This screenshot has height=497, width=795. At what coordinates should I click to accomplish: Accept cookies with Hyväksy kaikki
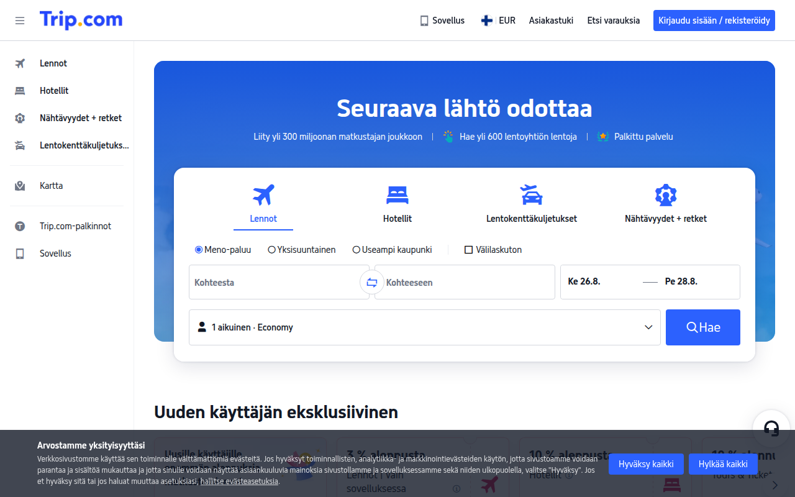[x=646, y=464]
